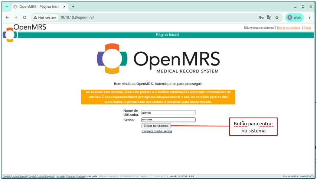Click the Senha password field
317x180 pixels.
click(x=168, y=120)
